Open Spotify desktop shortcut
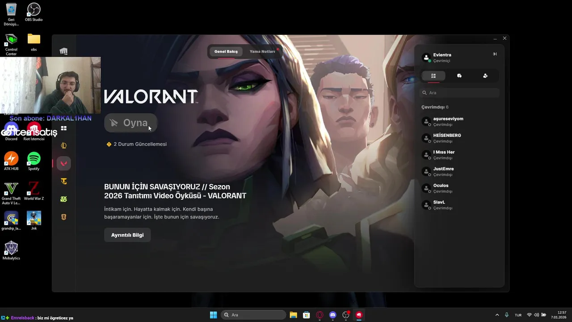Image resolution: width=572 pixels, height=322 pixels. (34, 161)
